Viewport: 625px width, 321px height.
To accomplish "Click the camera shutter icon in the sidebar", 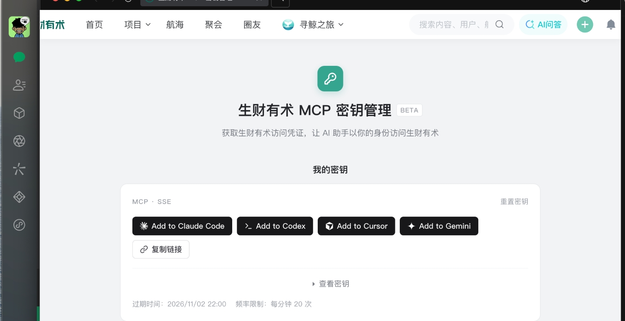I will tap(19, 141).
